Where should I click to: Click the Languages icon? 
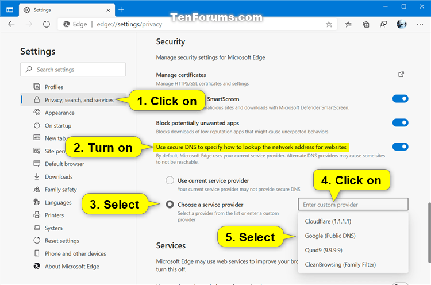click(37, 202)
